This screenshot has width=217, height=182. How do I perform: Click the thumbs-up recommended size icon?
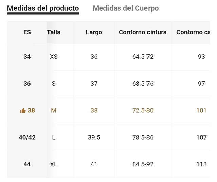[23, 111]
